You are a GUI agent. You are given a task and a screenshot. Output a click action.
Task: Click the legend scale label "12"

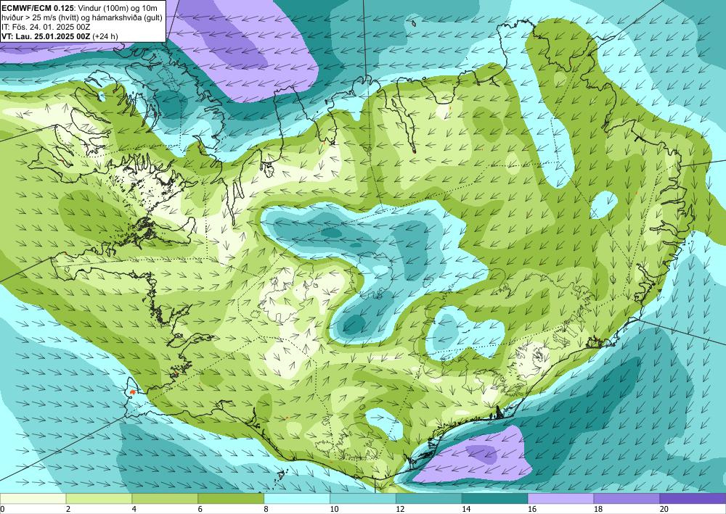pyautogui.click(x=400, y=510)
